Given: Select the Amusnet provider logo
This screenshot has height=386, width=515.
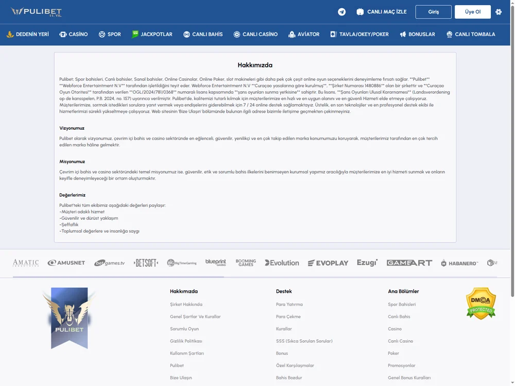Looking at the screenshot, I should pos(66,263).
